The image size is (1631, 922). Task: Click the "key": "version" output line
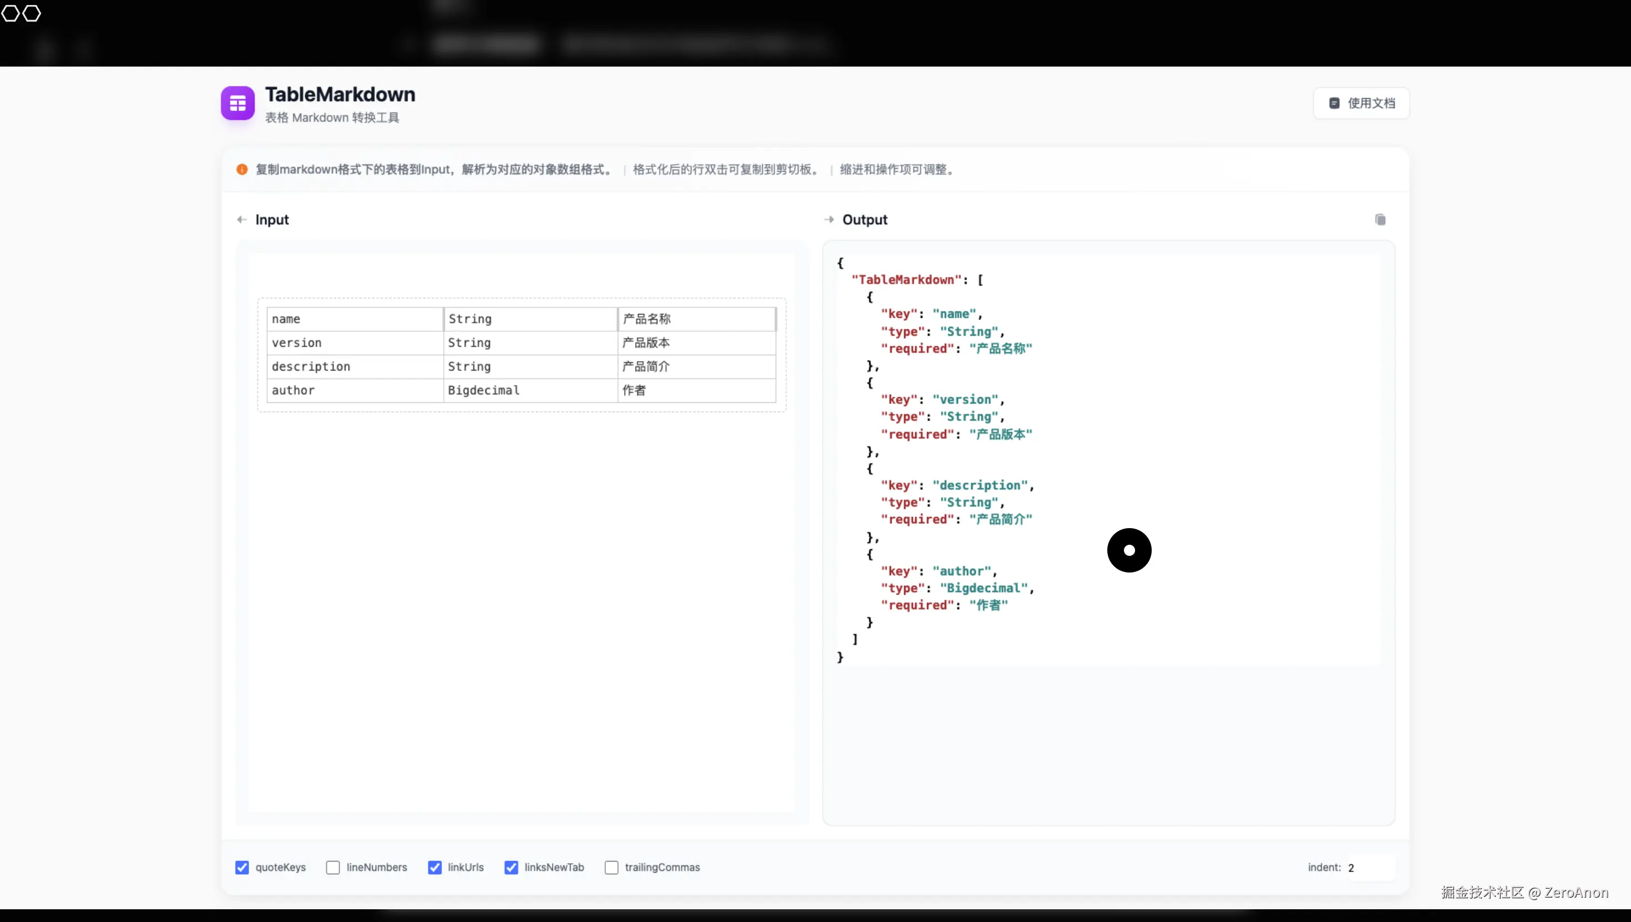[941, 399]
